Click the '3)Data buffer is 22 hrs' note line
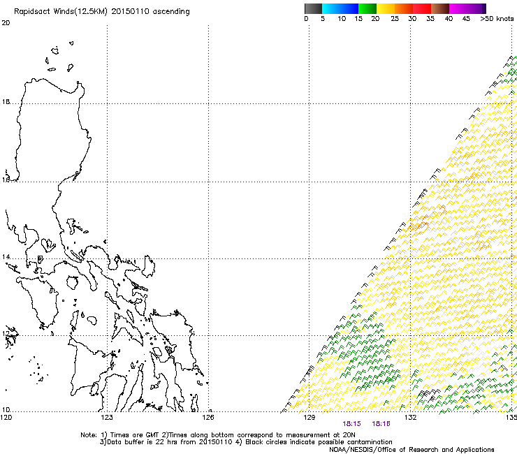 point(246,442)
